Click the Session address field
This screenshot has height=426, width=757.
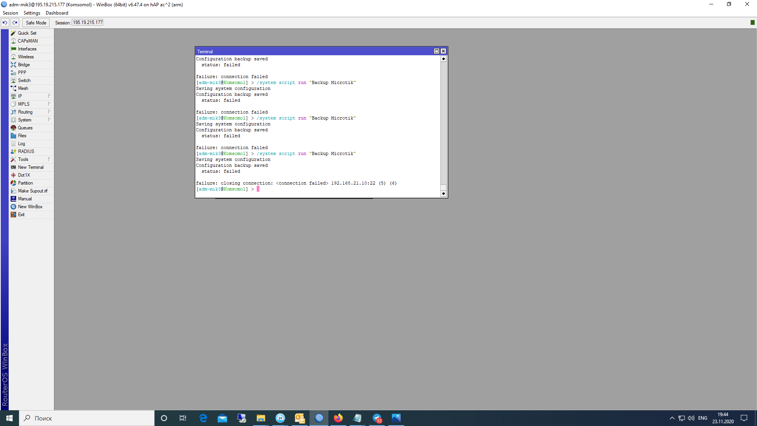click(x=88, y=22)
